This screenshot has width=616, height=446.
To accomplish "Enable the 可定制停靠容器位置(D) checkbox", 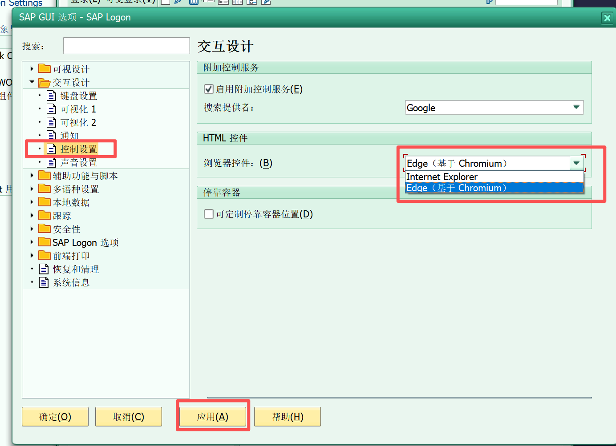I will click(x=208, y=214).
